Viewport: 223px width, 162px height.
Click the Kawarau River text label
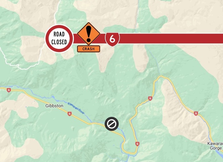pyautogui.click(x=76, y=108)
